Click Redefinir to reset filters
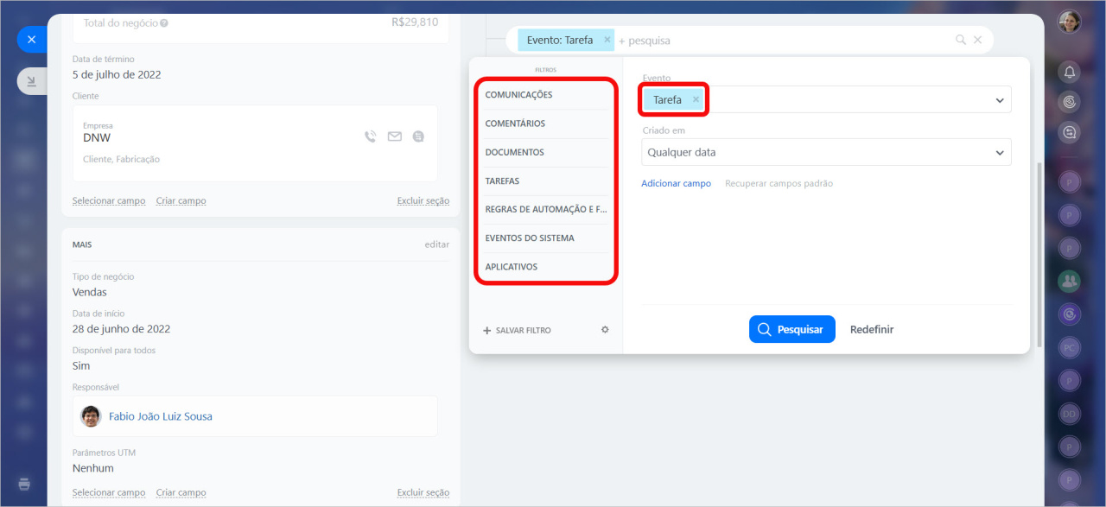The width and height of the screenshot is (1106, 507). (x=871, y=330)
